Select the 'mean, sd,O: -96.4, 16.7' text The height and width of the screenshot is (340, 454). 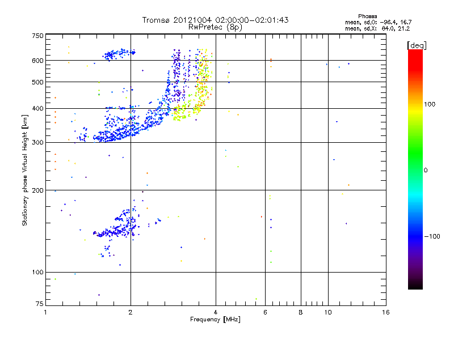[x=378, y=22]
